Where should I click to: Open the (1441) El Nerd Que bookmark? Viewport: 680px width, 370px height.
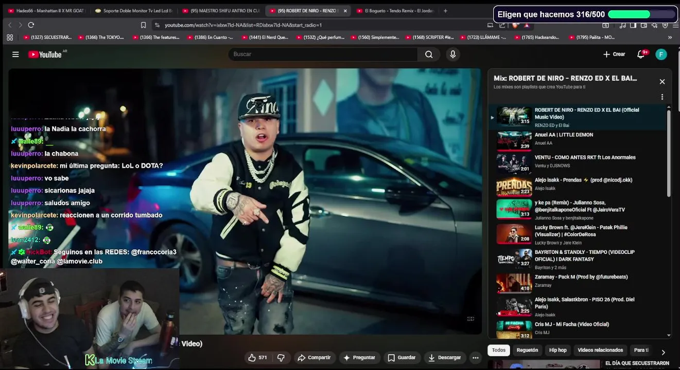click(x=265, y=38)
